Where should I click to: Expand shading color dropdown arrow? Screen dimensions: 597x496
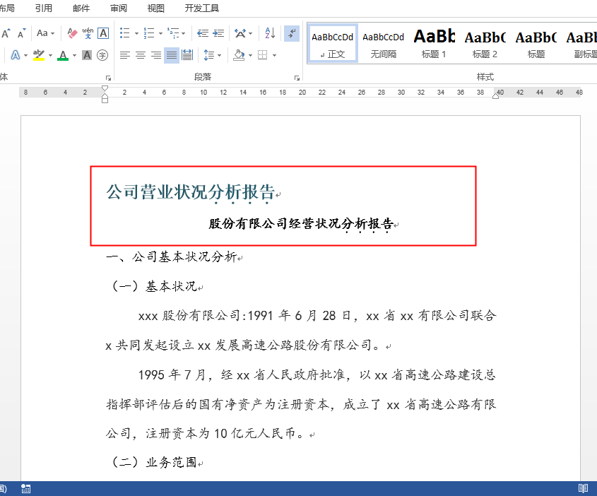coord(250,56)
